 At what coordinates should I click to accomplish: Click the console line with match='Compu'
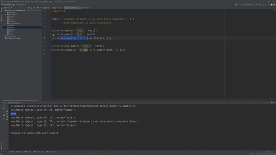(43, 110)
